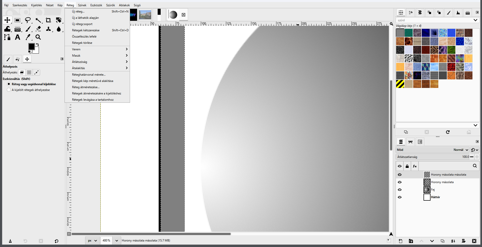482x247 pixels.
Task: Select the Paths tool
Action: pyautogui.click(x=7, y=37)
